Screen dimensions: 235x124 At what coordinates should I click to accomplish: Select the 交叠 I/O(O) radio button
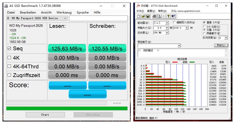pos(204,30)
